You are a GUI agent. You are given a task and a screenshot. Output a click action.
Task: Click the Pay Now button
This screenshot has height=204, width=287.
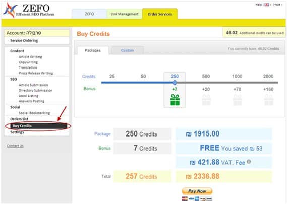tap(197, 191)
